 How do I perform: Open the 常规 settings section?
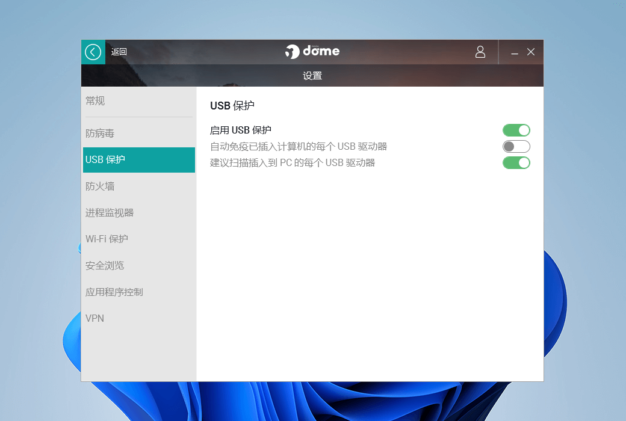(95, 101)
